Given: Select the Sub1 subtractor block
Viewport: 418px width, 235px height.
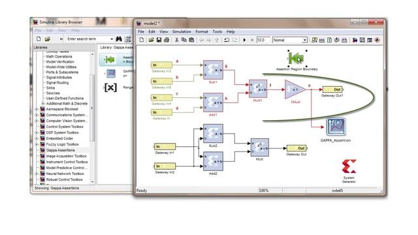Looking at the screenshot, I should pos(213,70).
